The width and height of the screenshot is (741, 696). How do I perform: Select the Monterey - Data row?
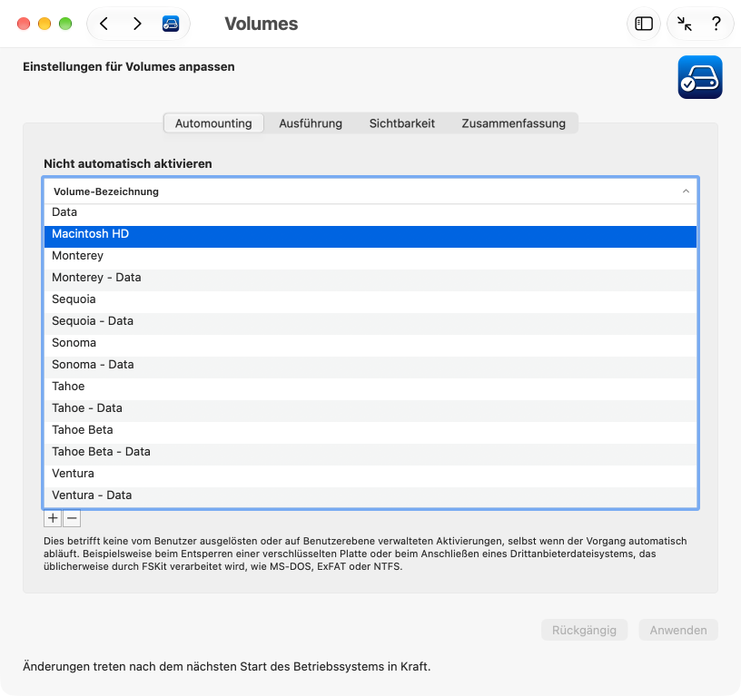point(370,280)
